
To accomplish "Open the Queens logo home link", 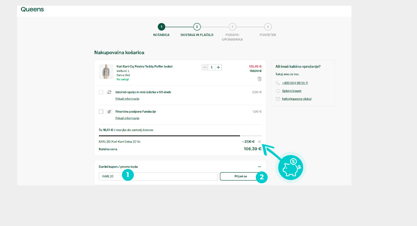I will [32, 9].
